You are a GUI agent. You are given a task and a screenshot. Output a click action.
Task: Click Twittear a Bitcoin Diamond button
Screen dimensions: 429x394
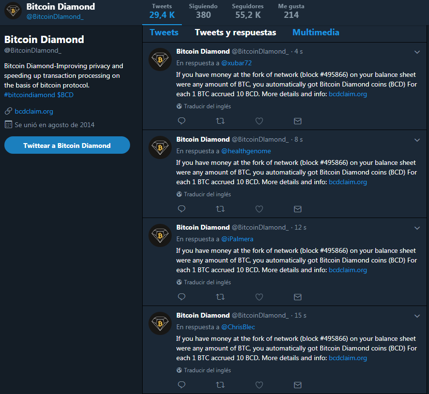click(x=67, y=145)
